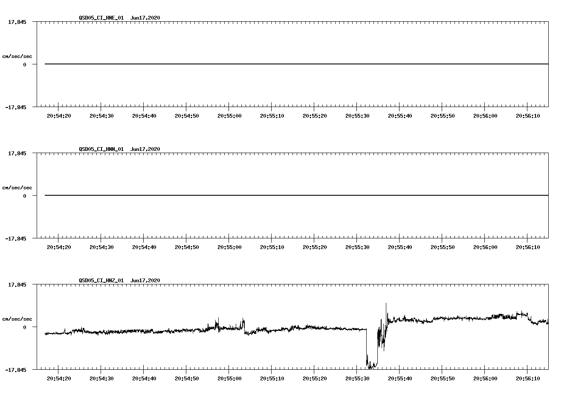Click the 20:54:40 time label under HNZ plot
Image resolution: width=579 pixels, height=394 pixels.
click(x=144, y=378)
